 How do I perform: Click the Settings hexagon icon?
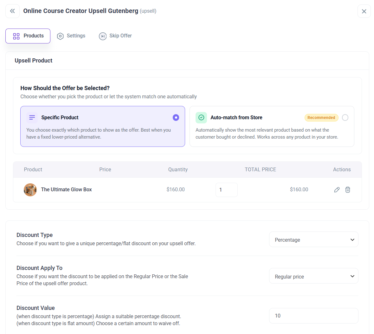(60, 36)
